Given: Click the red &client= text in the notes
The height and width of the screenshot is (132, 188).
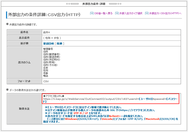Looking at the screenshot, I should pyautogui.click(x=115, y=116).
